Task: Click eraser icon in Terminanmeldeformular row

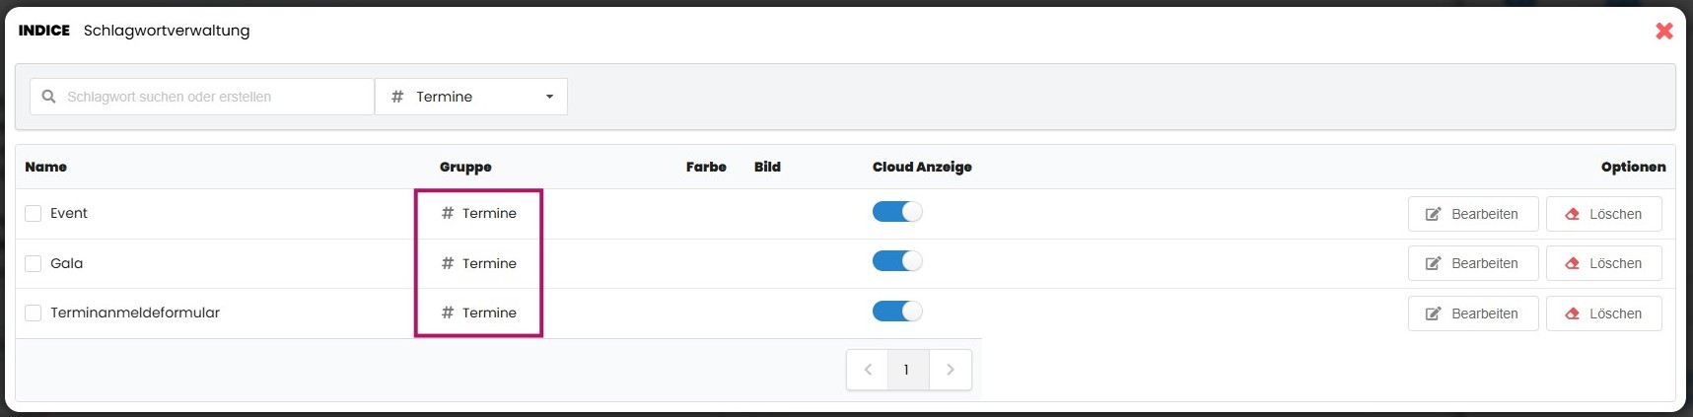Action: click(x=1572, y=313)
